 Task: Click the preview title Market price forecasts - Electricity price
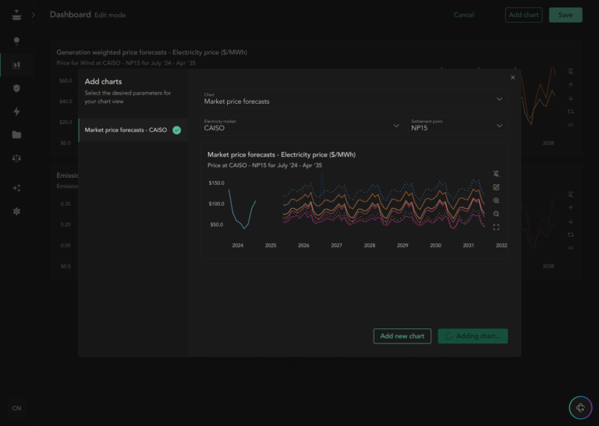point(282,154)
